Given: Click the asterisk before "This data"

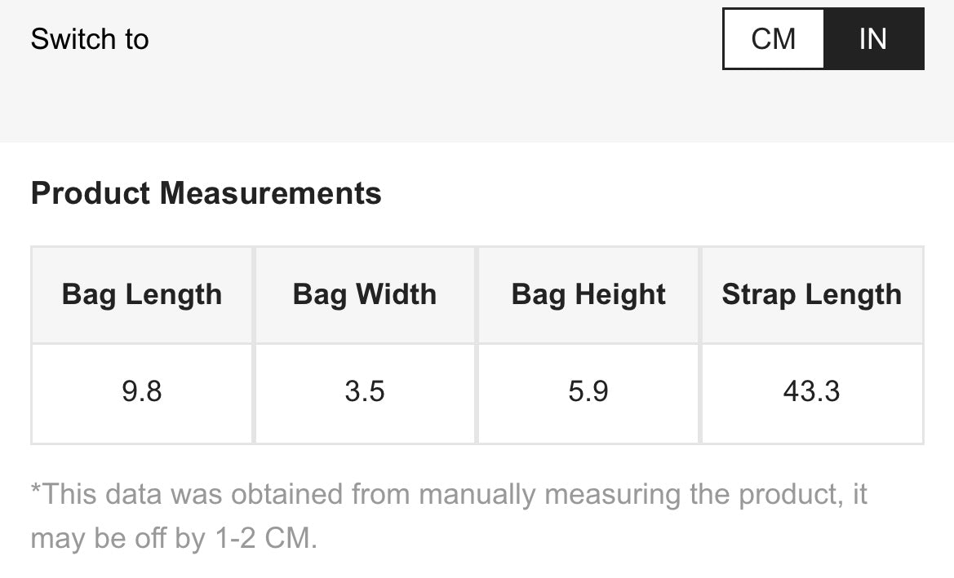Looking at the screenshot, I should tap(36, 491).
